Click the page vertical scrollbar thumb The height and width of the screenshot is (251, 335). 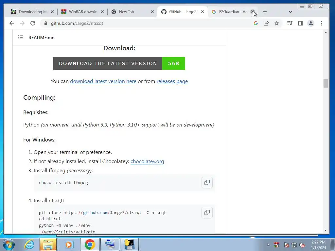tap(326, 83)
